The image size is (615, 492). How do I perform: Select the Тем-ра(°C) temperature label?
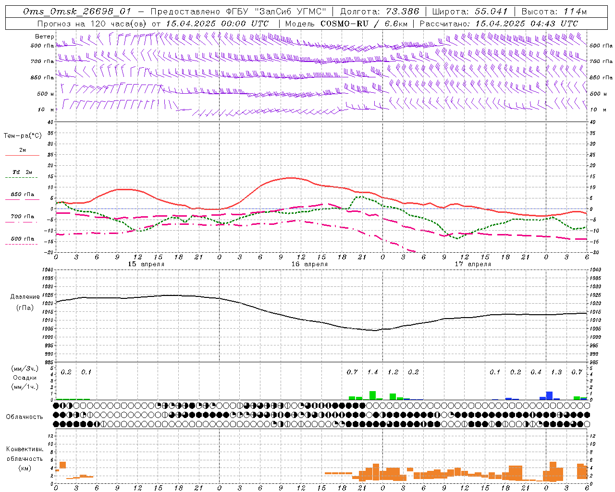click(23, 136)
